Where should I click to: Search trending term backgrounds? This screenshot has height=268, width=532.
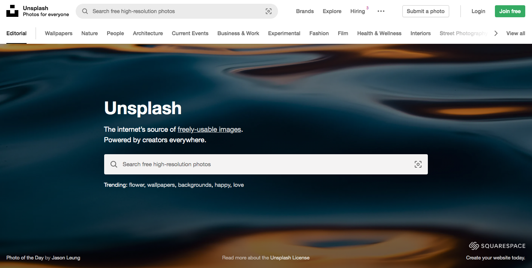(195, 185)
